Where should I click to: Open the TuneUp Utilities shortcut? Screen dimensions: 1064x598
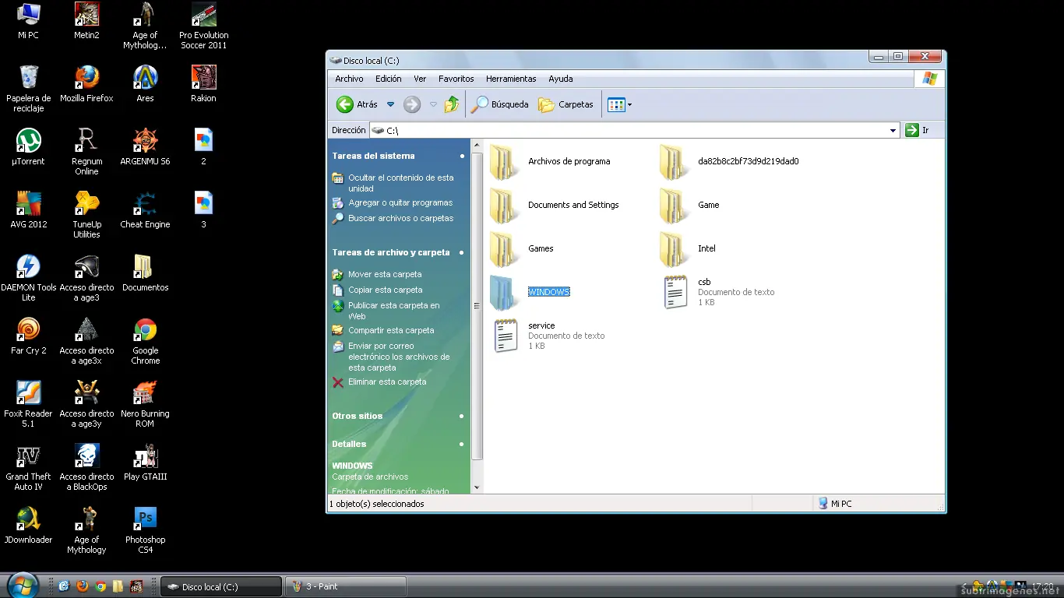[86, 215]
